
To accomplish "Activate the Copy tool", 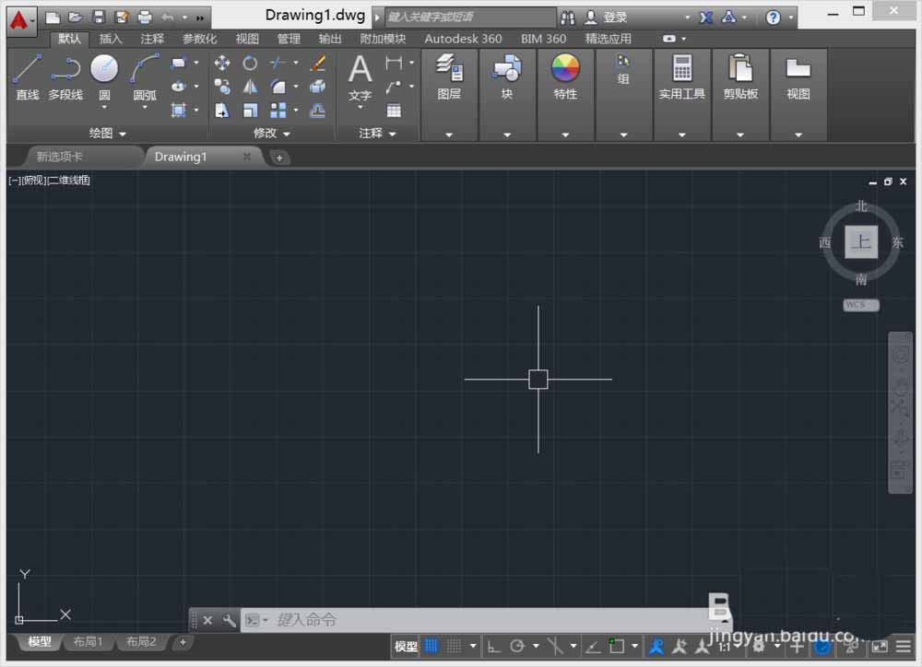I will 221,87.
